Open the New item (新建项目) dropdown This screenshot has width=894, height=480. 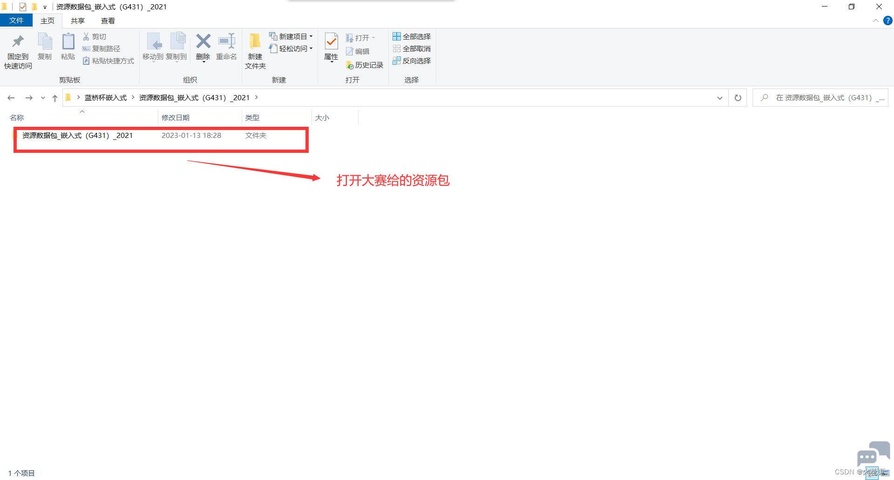point(291,36)
